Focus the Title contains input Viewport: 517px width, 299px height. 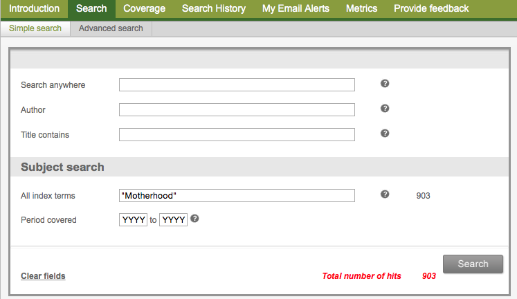pos(237,135)
